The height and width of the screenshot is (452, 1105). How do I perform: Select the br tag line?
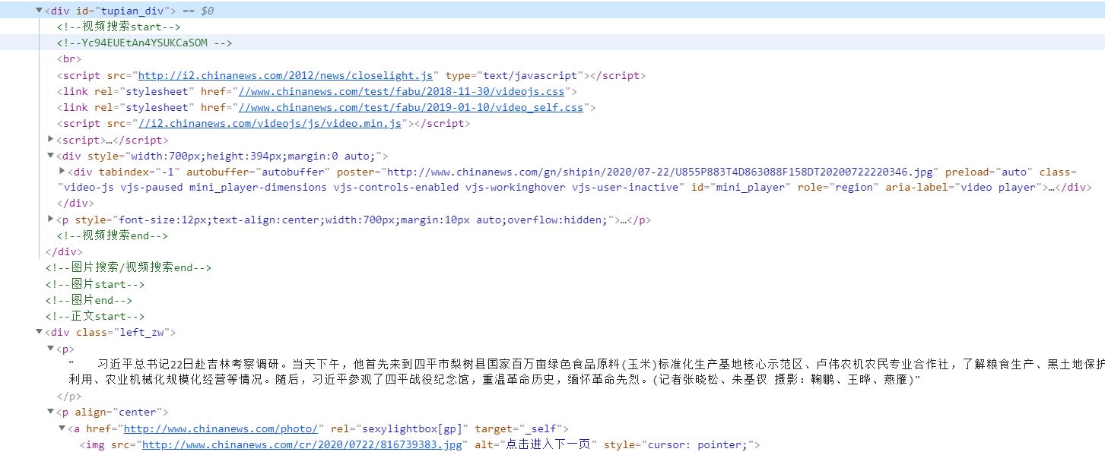pos(69,59)
